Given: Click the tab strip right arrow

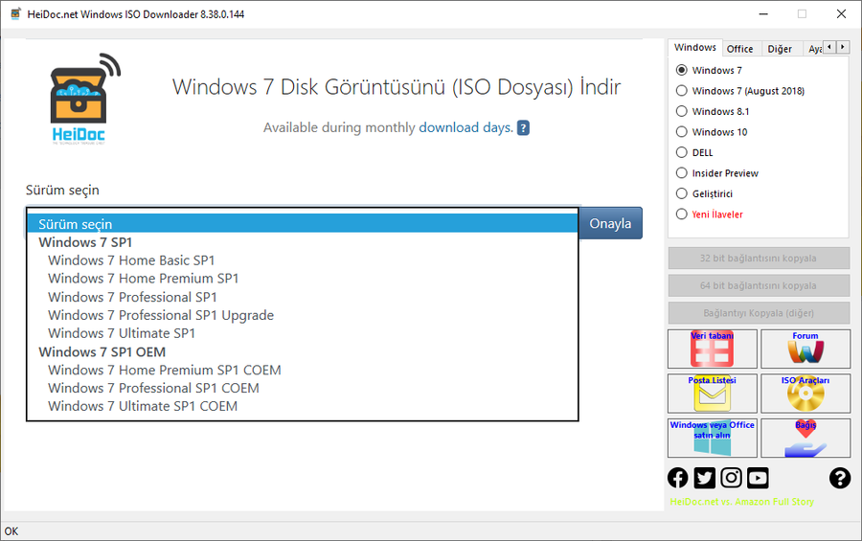Looking at the screenshot, I should click(843, 47).
